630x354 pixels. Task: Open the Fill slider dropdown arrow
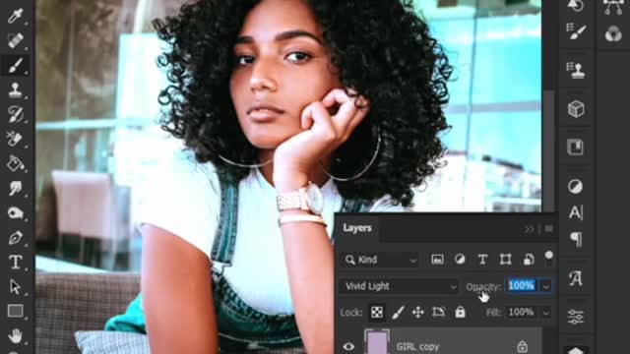(546, 313)
